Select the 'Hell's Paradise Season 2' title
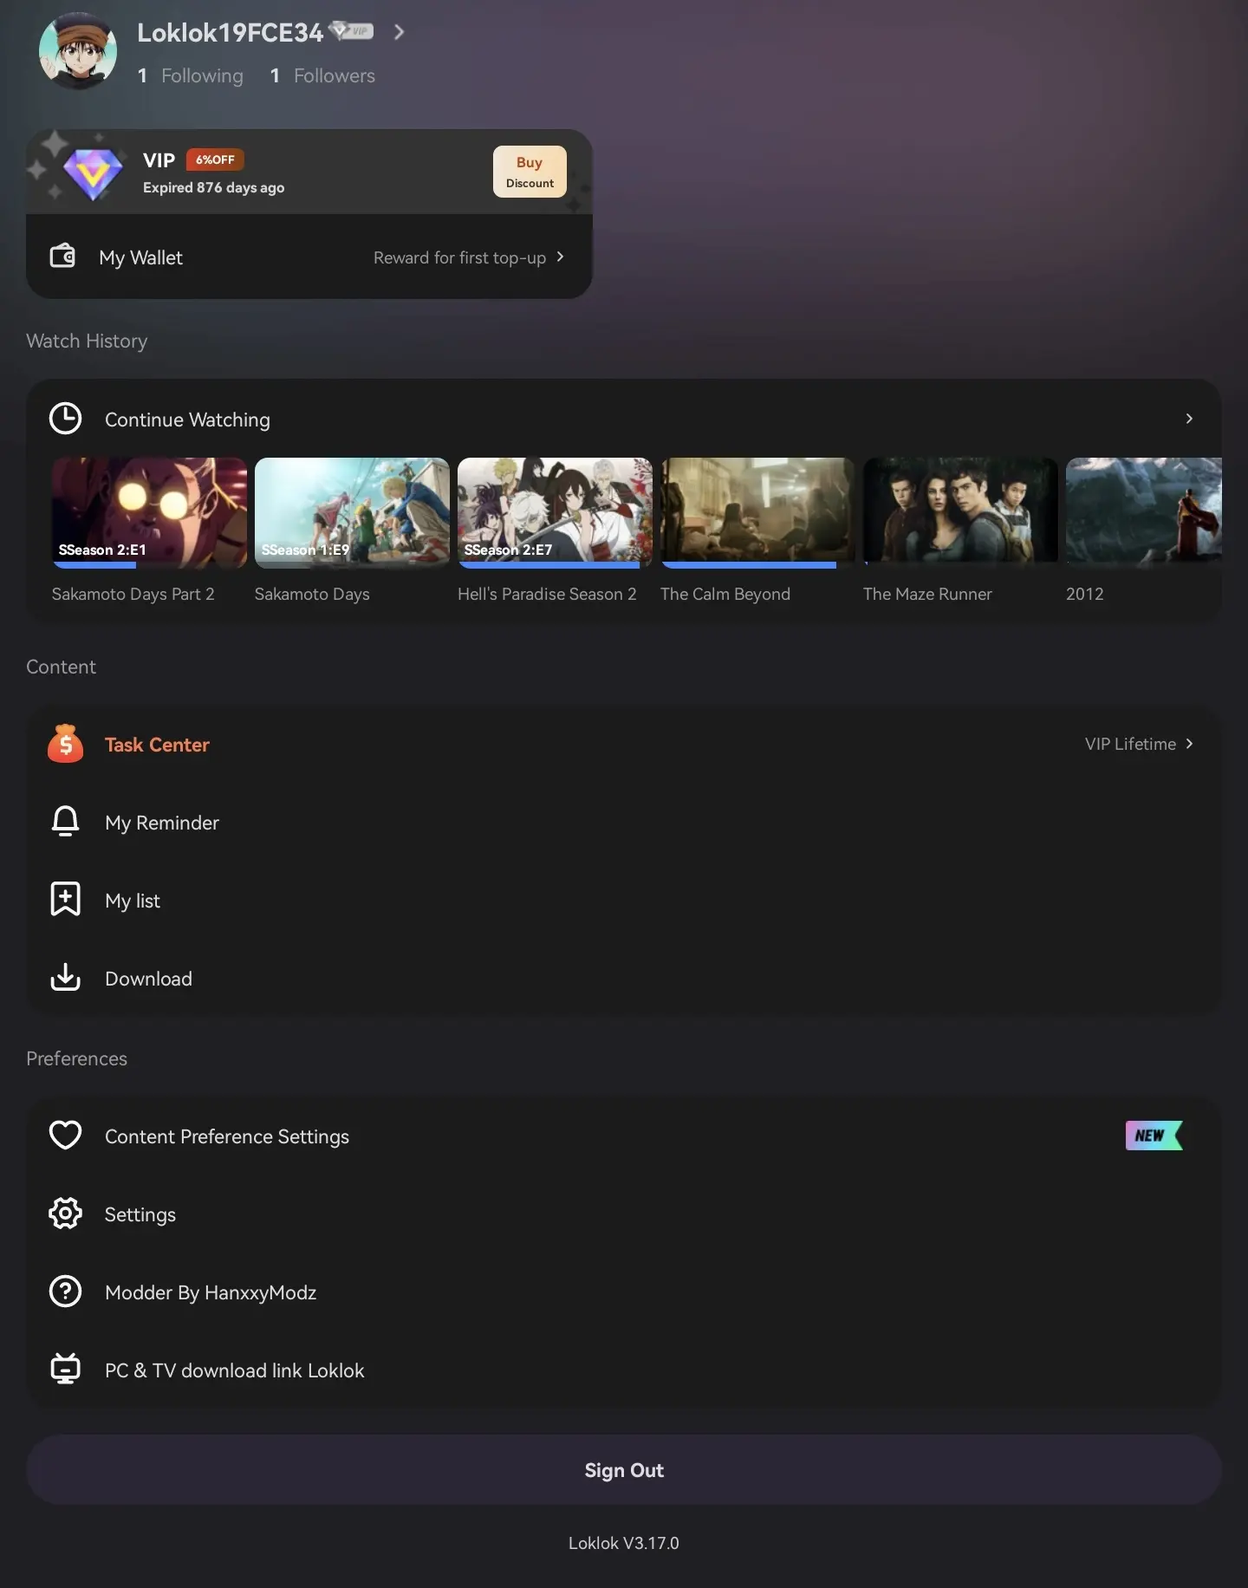This screenshot has width=1248, height=1588. click(x=547, y=594)
